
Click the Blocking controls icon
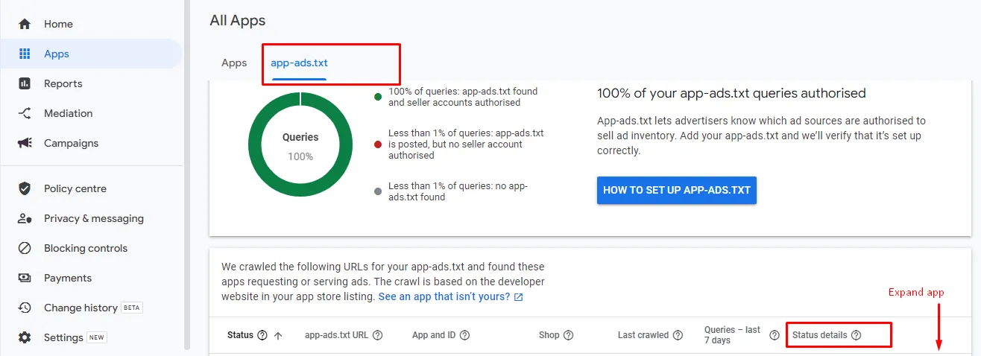(25, 248)
